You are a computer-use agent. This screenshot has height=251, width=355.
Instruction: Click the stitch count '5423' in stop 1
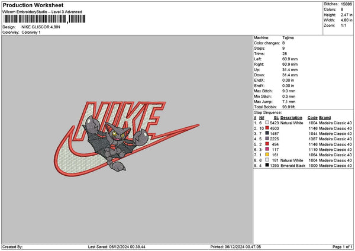tap(275, 123)
